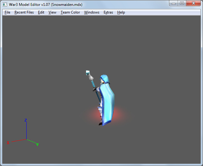Open the Help menu

(x=121, y=12)
